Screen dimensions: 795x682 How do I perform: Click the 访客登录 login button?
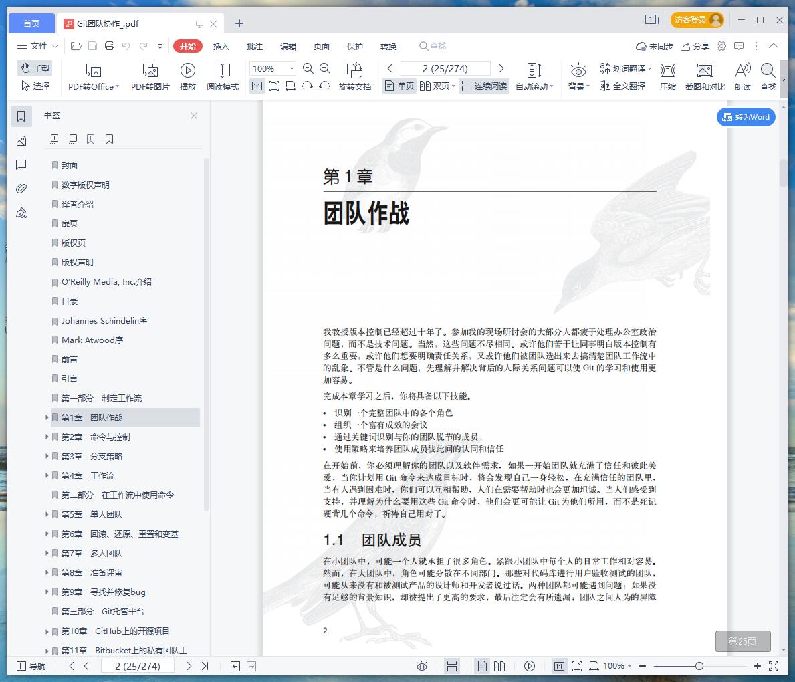[697, 20]
